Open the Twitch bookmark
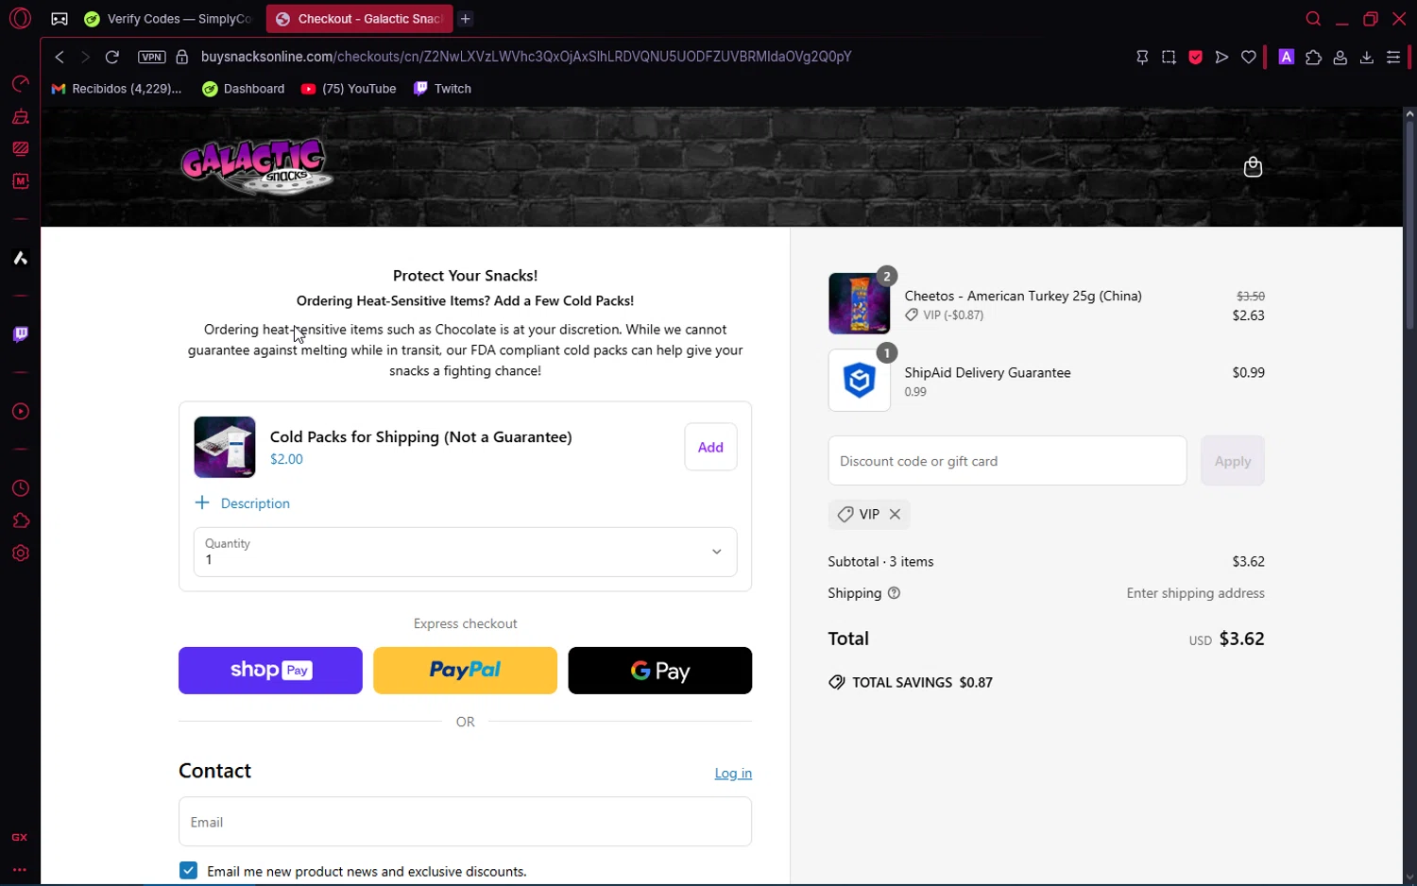The height and width of the screenshot is (886, 1417). pyautogui.click(x=442, y=89)
